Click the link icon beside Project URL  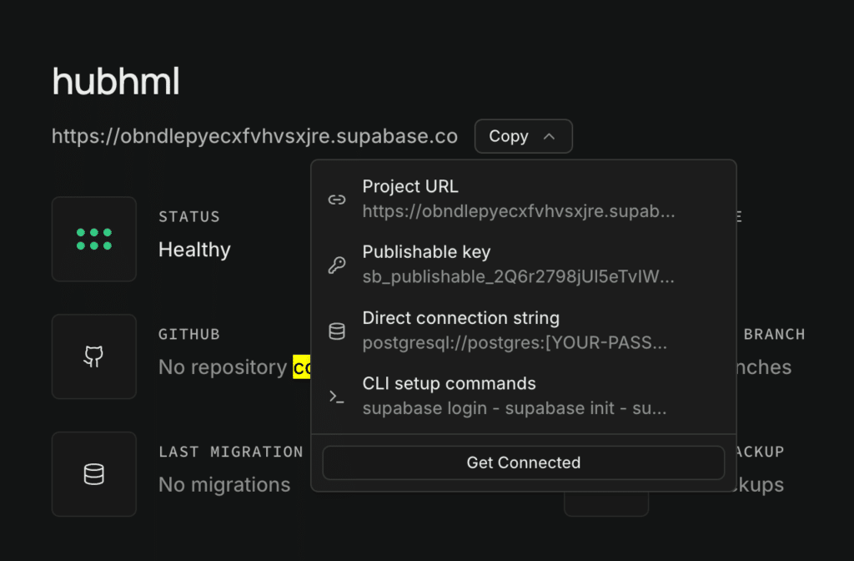click(337, 200)
